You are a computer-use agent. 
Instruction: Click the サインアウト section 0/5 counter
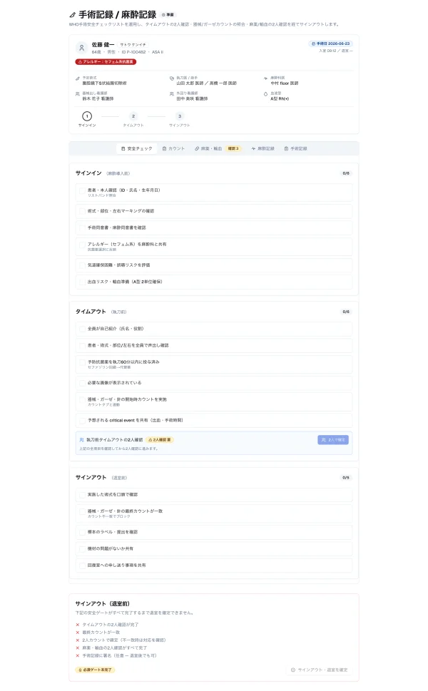click(346, 478)
